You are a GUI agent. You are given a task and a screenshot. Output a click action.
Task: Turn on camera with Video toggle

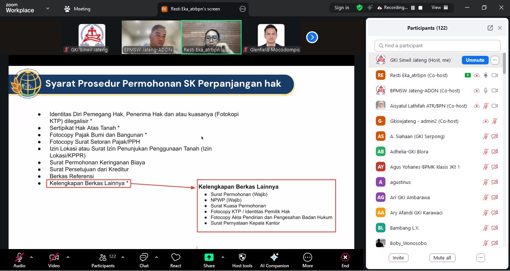(54, 258)
